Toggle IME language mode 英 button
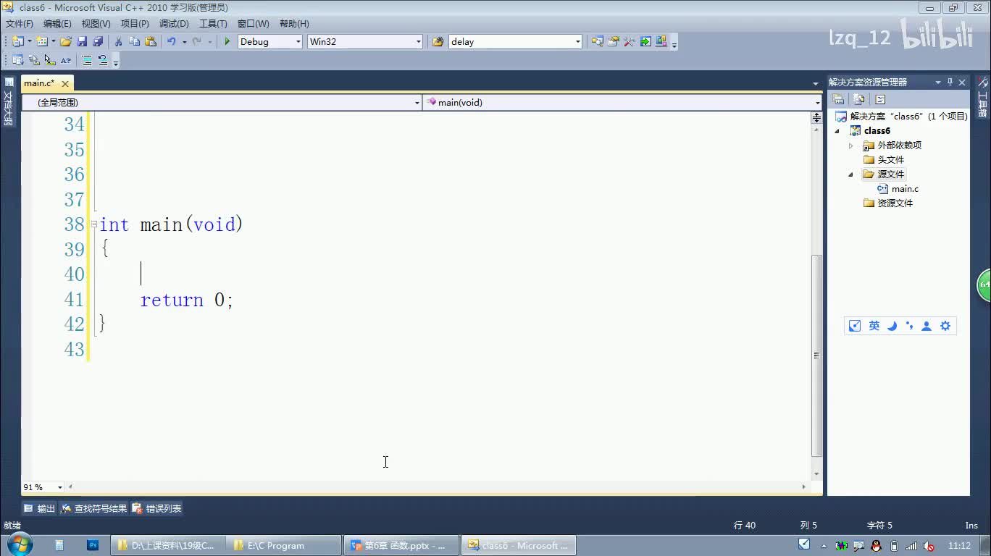Viewport: 991px width, 556px height. pos(874,326)
